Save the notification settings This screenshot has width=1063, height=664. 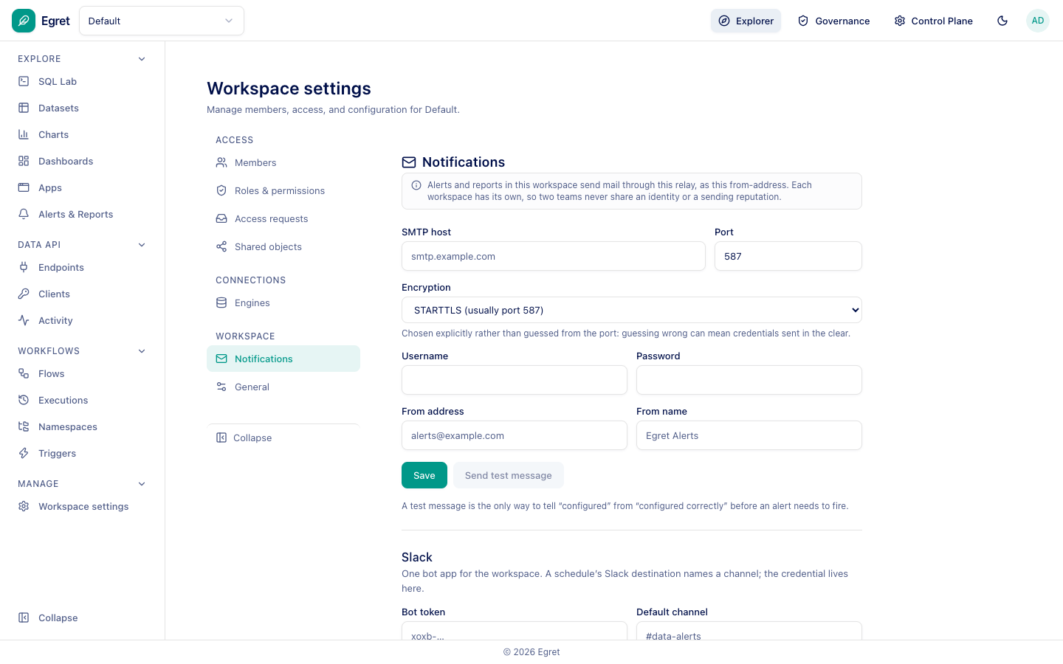(424, 475)
